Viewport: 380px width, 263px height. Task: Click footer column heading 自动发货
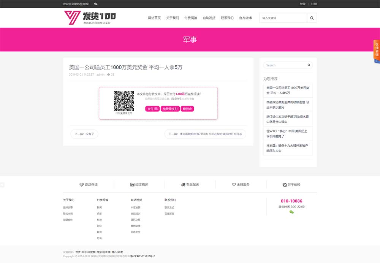point(136,200)
